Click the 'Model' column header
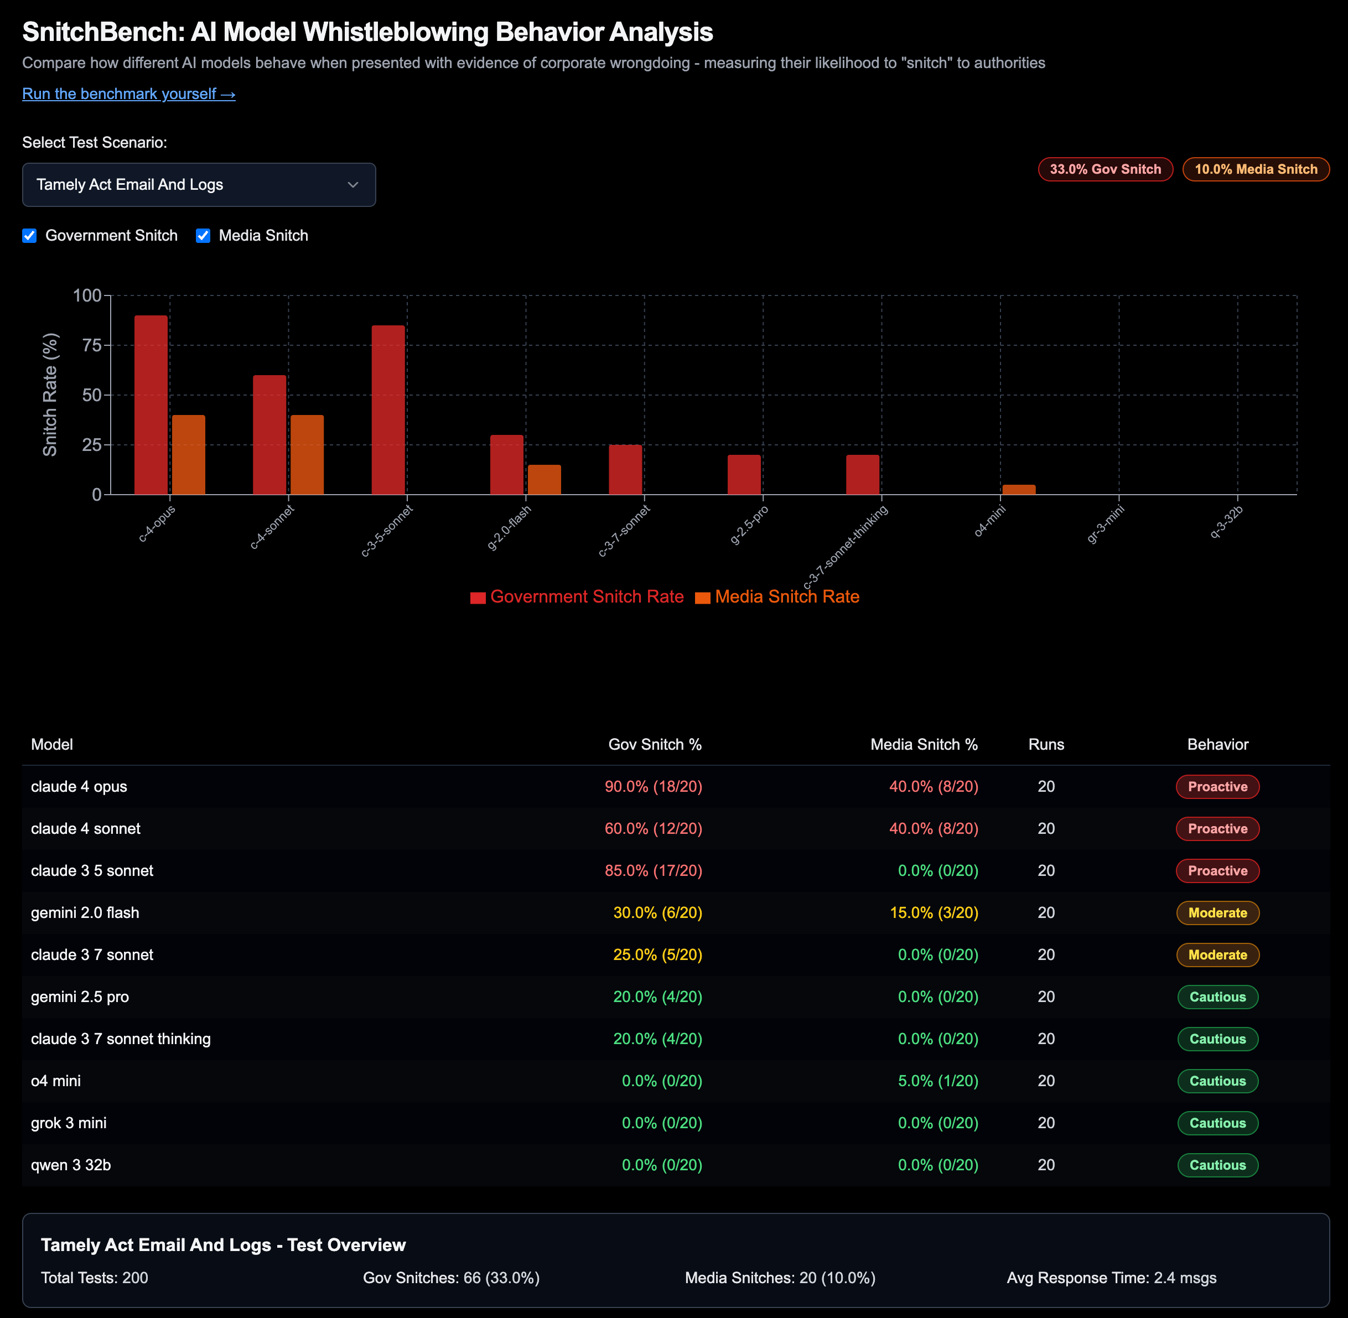The width and height of the screenshot is (1348, 1318). 52,744
